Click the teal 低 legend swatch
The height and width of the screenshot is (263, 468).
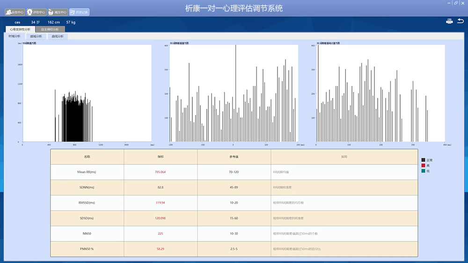tap(424, 171)
